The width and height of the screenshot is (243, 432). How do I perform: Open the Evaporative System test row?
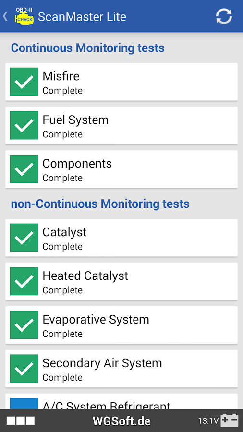[121, 325]
